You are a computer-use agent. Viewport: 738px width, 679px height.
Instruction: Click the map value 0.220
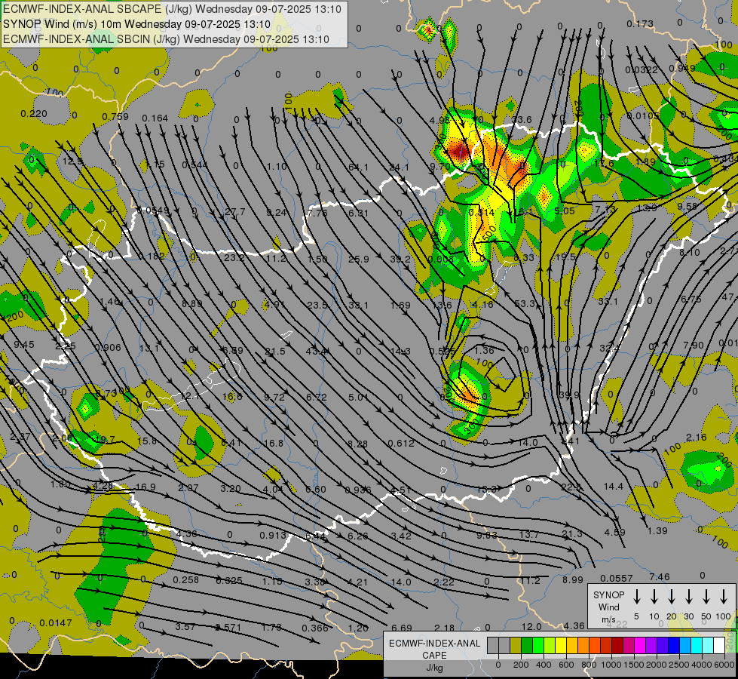(x=34, y=114)
